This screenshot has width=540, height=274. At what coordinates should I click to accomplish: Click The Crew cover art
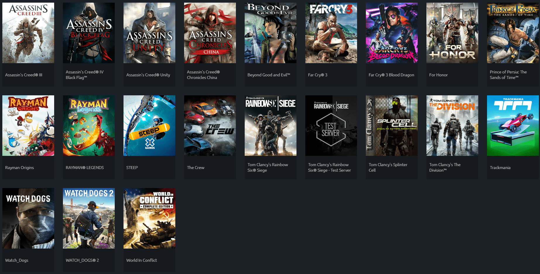coord(210,125)
